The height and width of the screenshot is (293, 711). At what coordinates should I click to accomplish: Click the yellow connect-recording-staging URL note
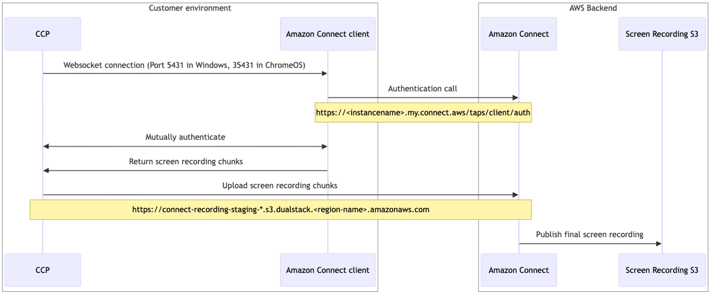[281, 210]
